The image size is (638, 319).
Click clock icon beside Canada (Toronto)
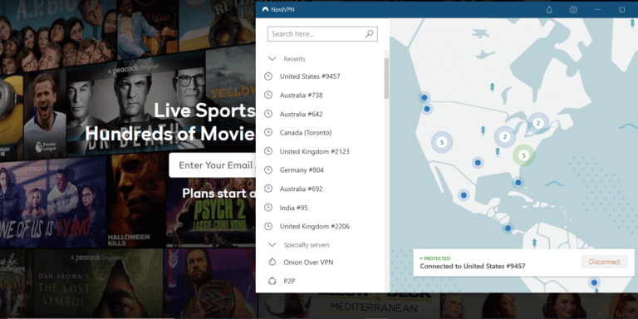(268, 133)
